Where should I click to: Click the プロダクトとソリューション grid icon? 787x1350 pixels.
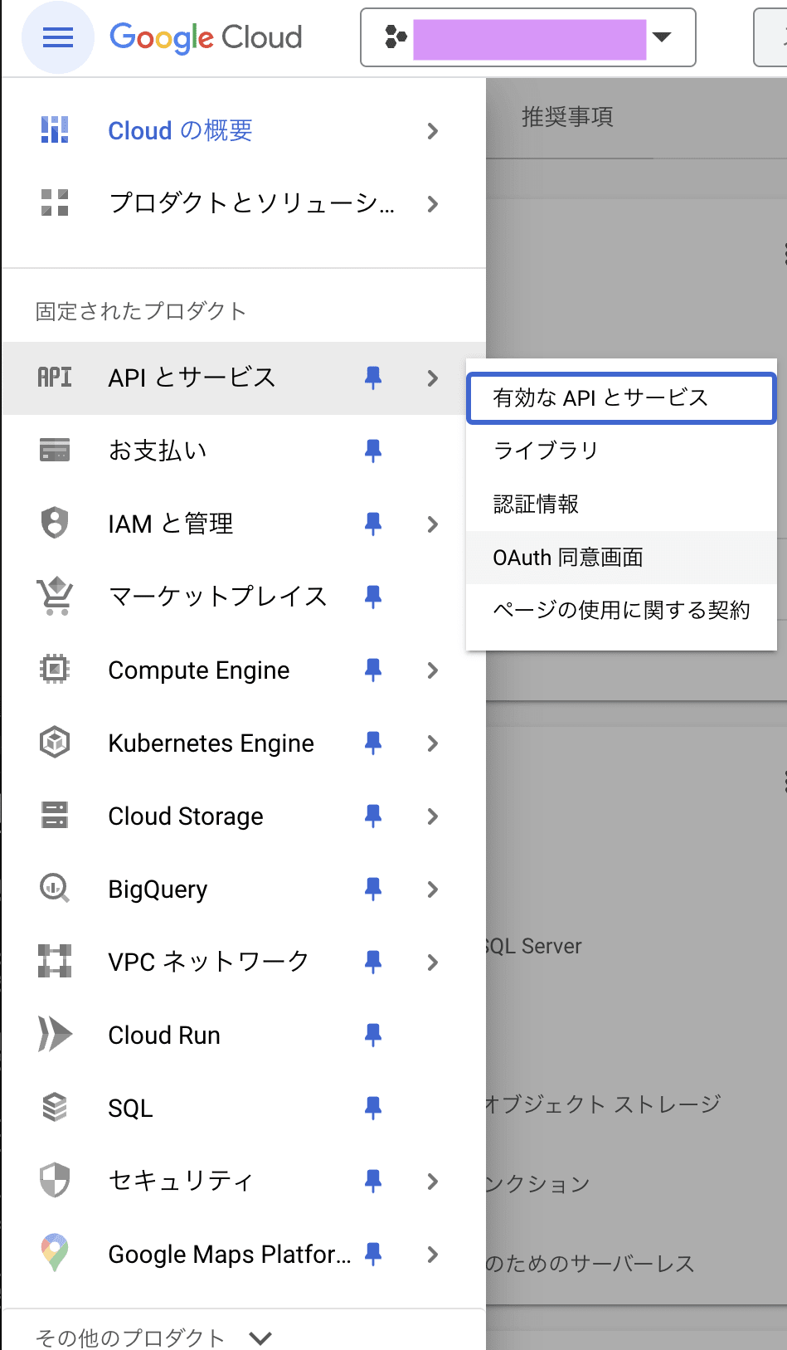(x=55, y=203)
